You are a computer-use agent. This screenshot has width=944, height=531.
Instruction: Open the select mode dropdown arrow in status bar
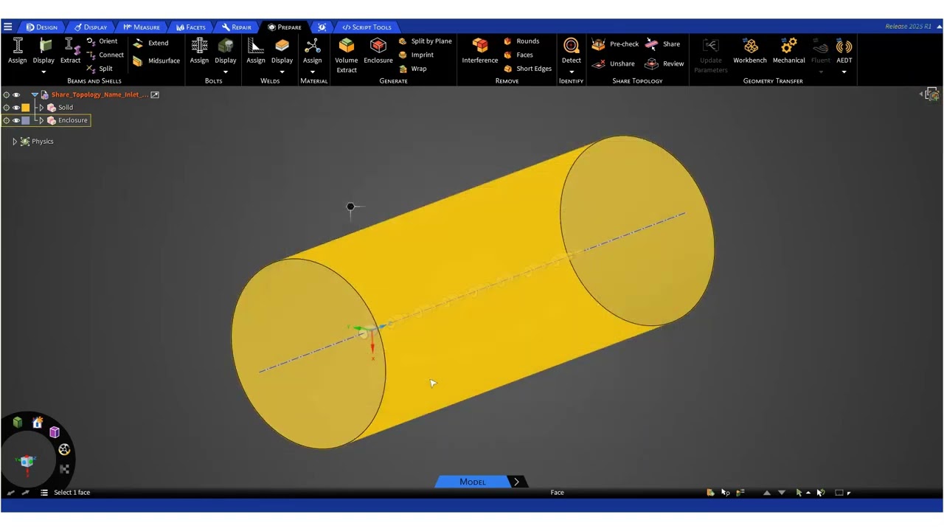coord(808,493)
